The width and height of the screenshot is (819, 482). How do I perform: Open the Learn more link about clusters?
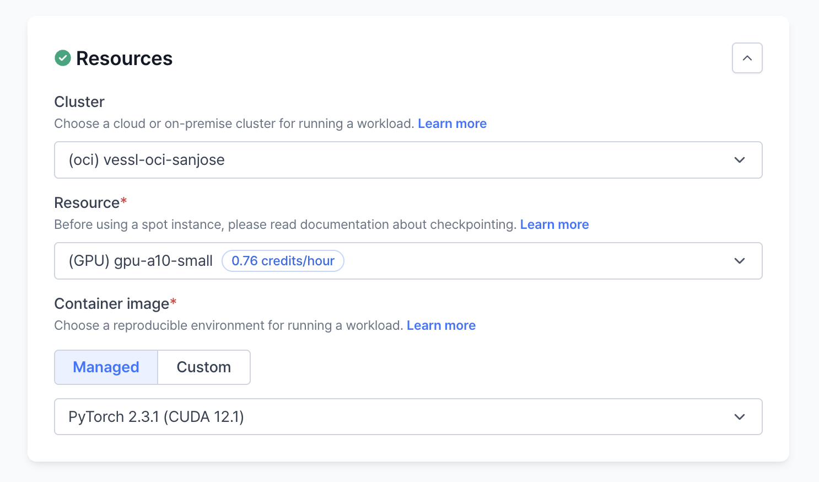(452, 124)
